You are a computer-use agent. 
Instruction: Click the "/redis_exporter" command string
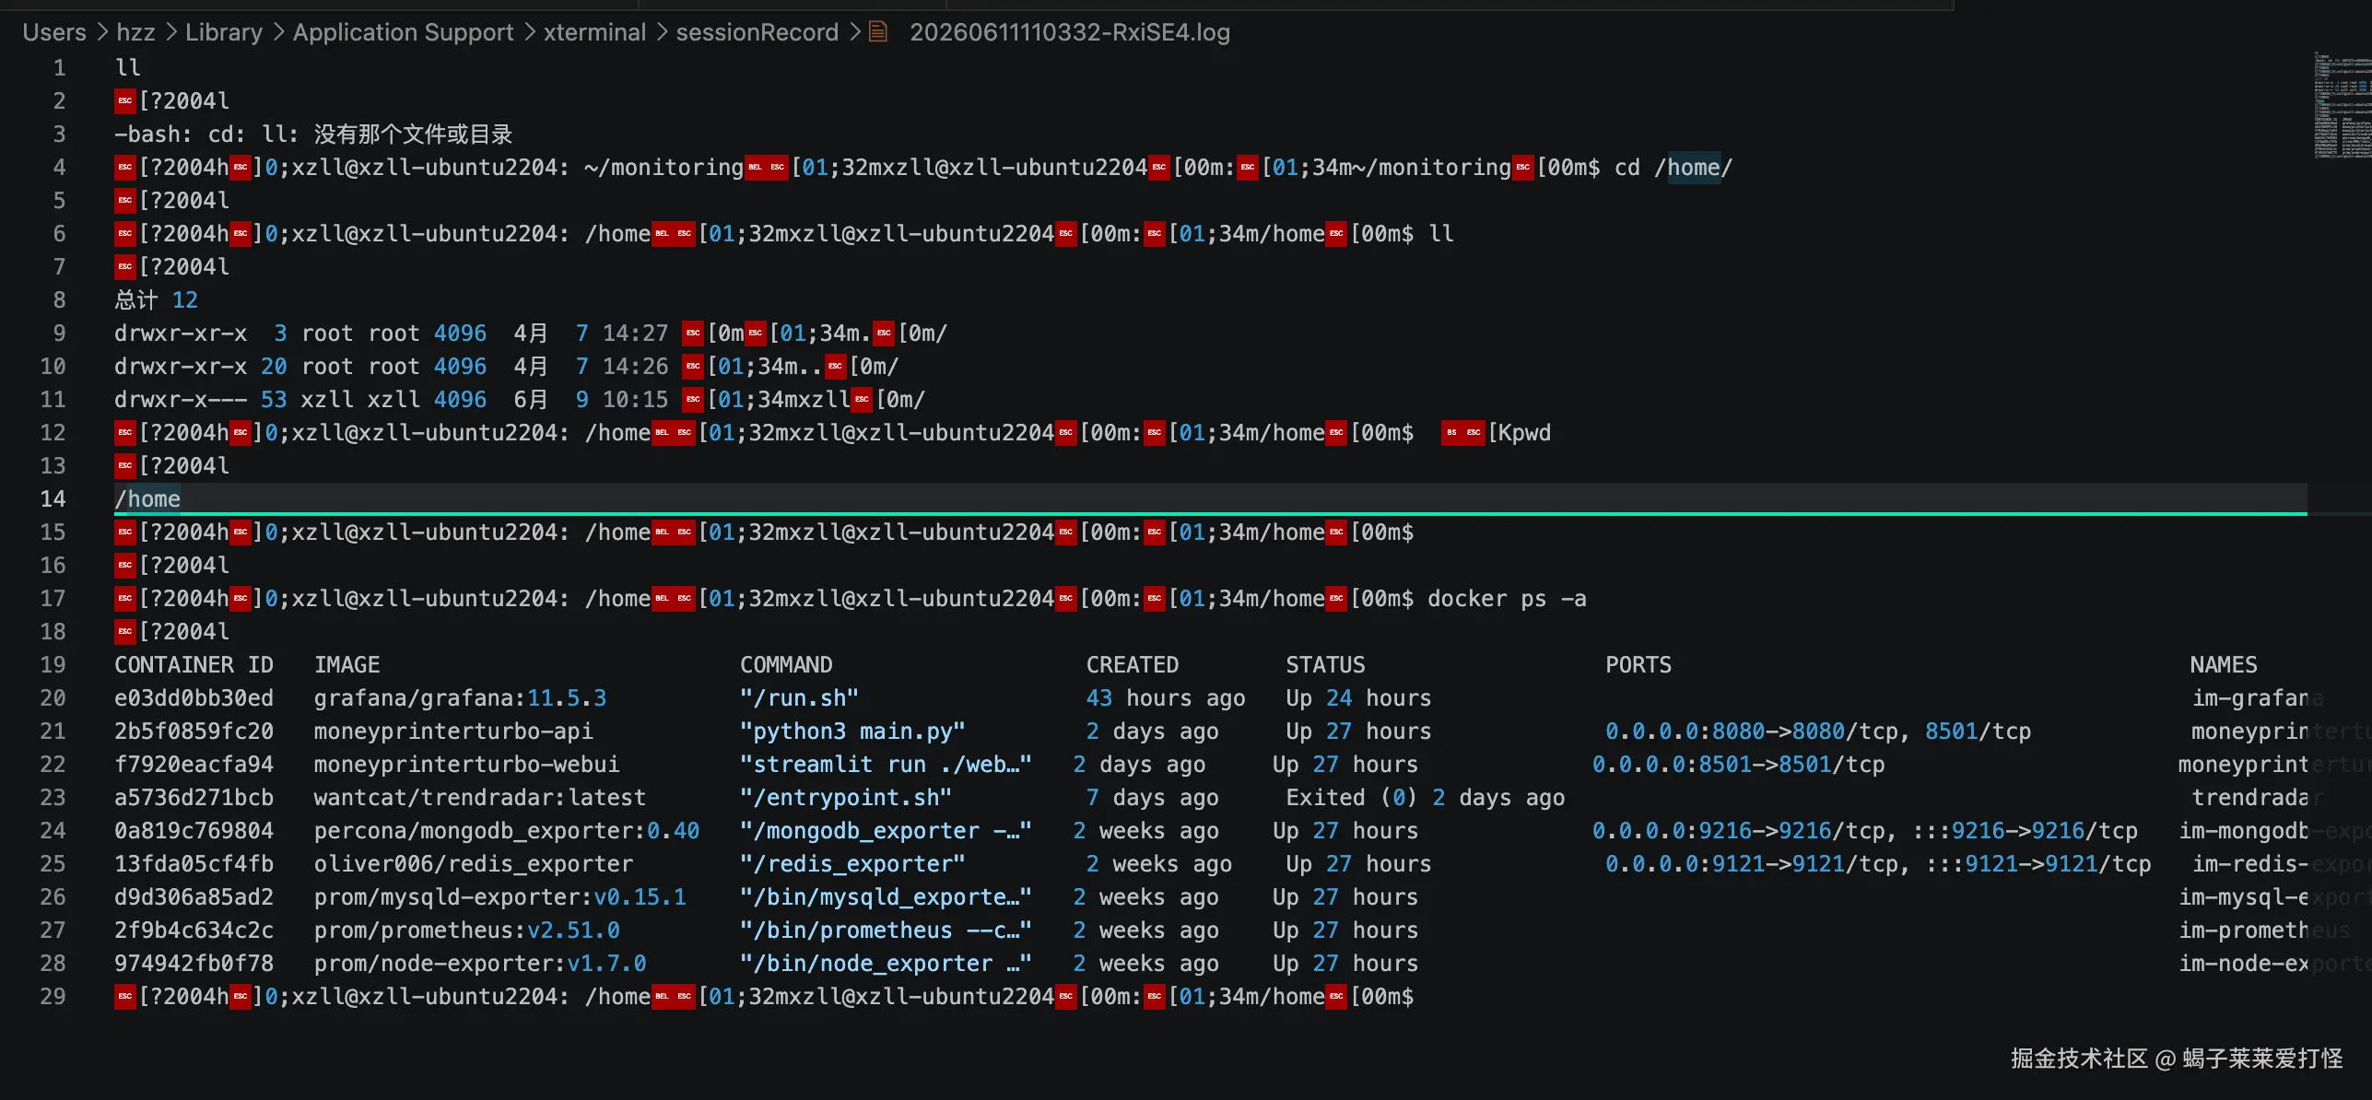pyautogui.click(x=853, y=864)
